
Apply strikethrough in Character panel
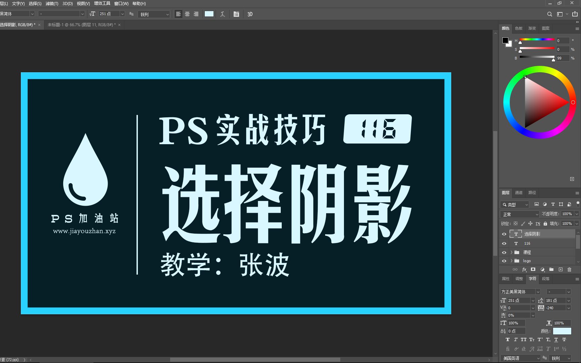tap(564, 340)
